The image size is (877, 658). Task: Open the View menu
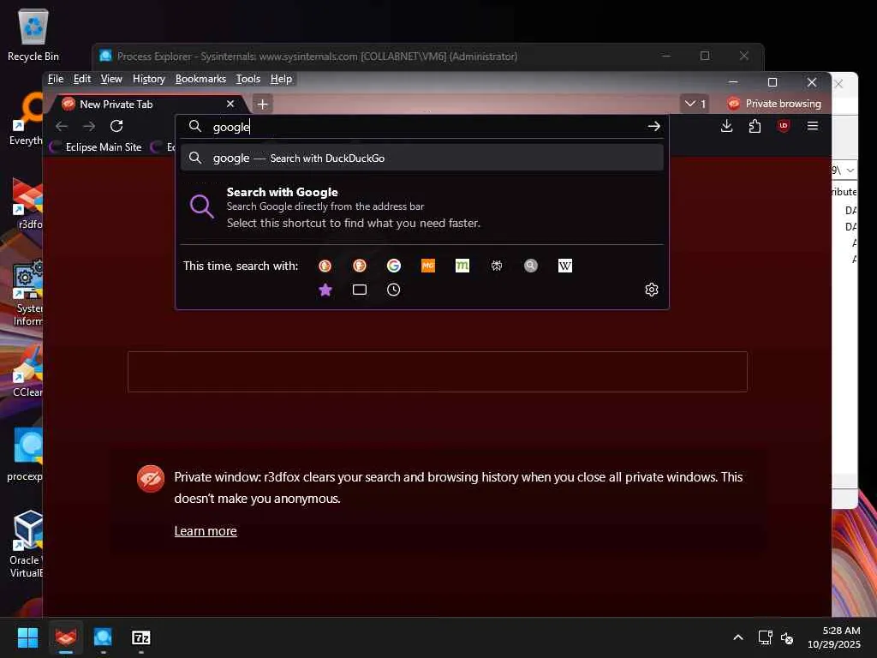(111, 79)
